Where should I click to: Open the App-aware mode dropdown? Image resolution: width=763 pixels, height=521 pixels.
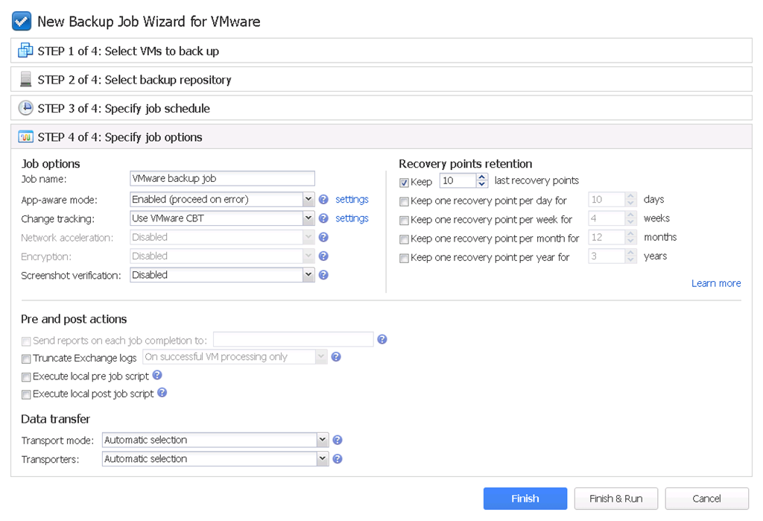tap(308, 199)
